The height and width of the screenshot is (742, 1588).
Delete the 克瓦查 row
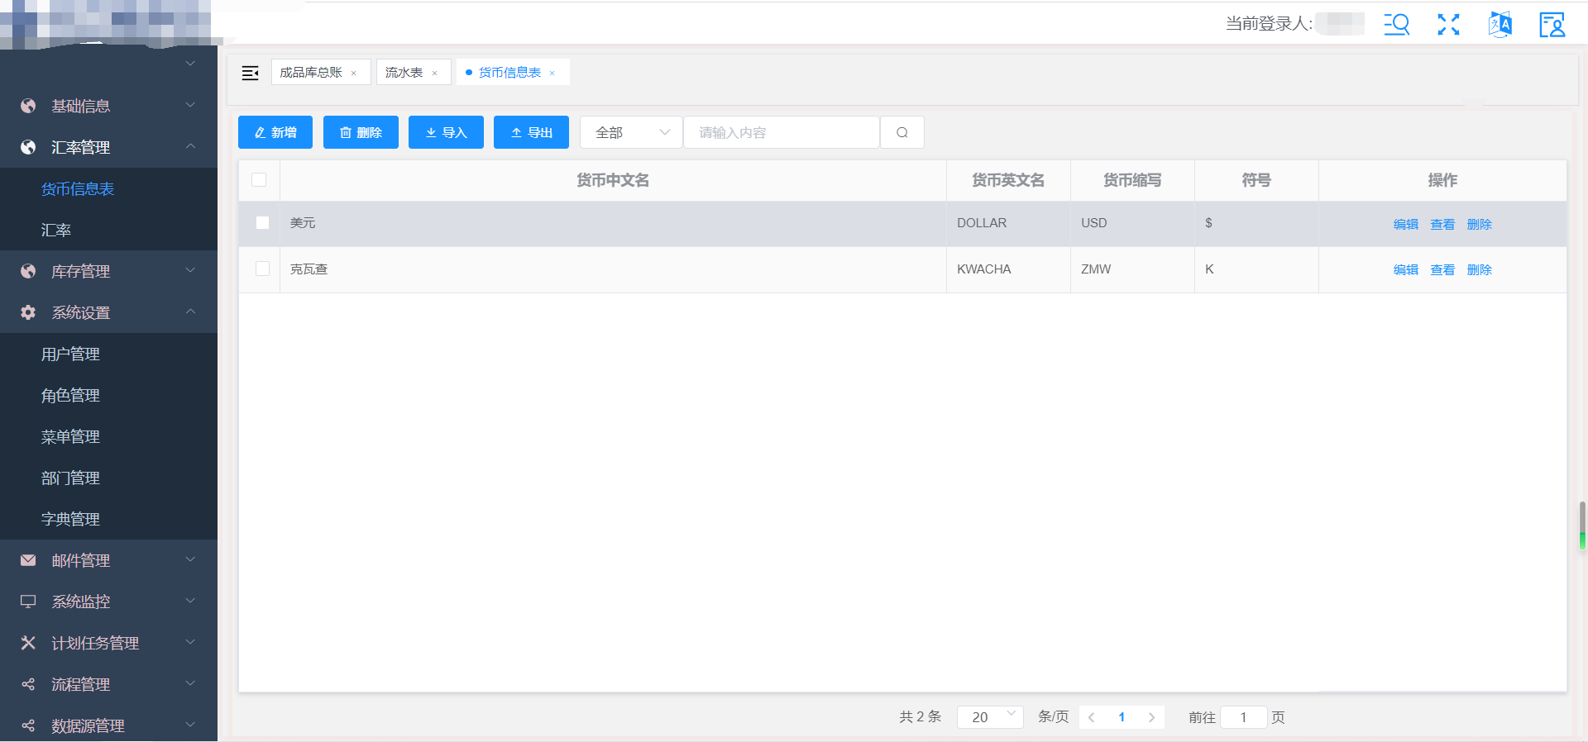(x=1480, y=269)
